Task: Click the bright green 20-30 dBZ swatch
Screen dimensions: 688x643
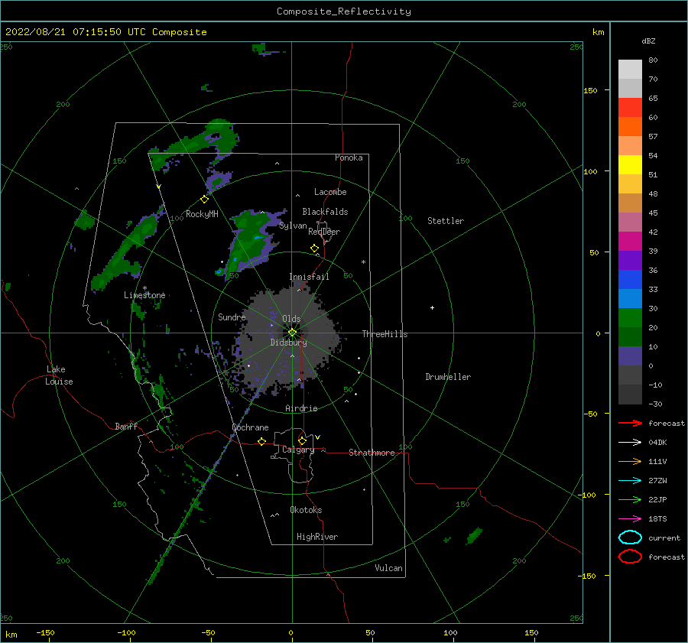Action: [630, 318]
